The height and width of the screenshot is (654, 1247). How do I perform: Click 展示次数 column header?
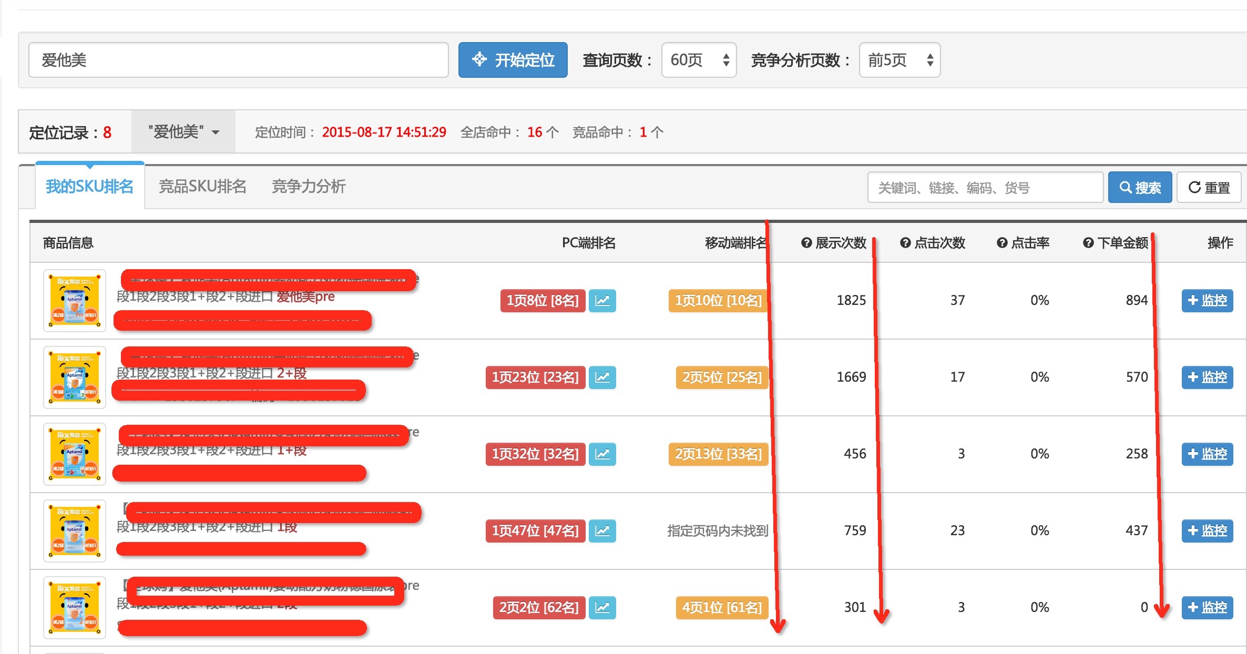pos(841,243)
